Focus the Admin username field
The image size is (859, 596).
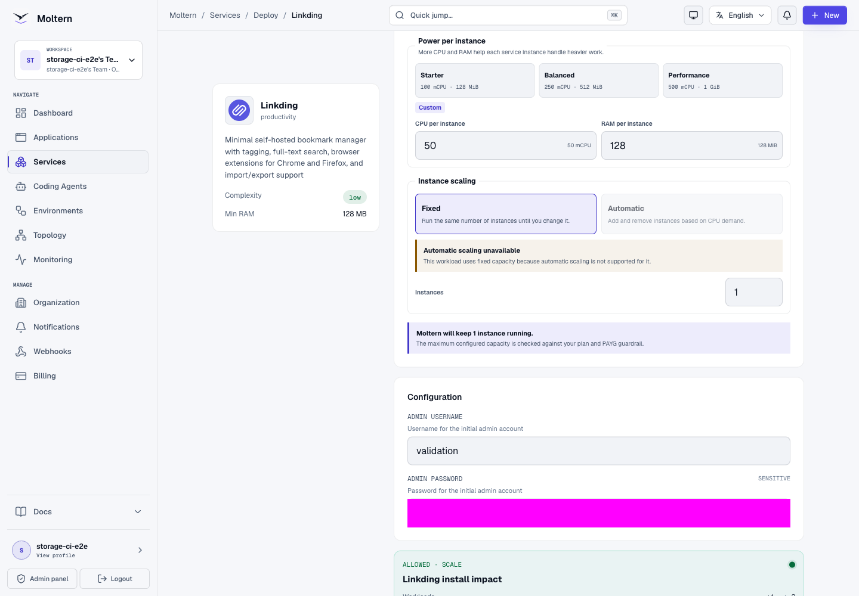(x=599, y=451)
